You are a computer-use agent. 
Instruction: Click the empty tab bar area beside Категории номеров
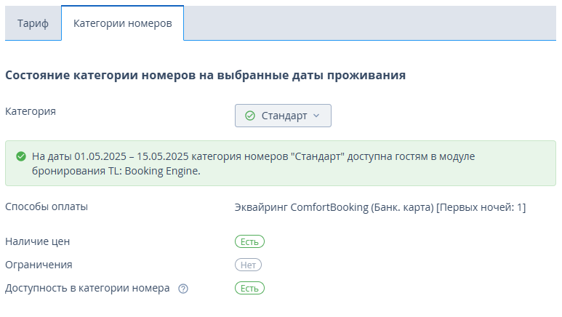[x=370, y=23]
